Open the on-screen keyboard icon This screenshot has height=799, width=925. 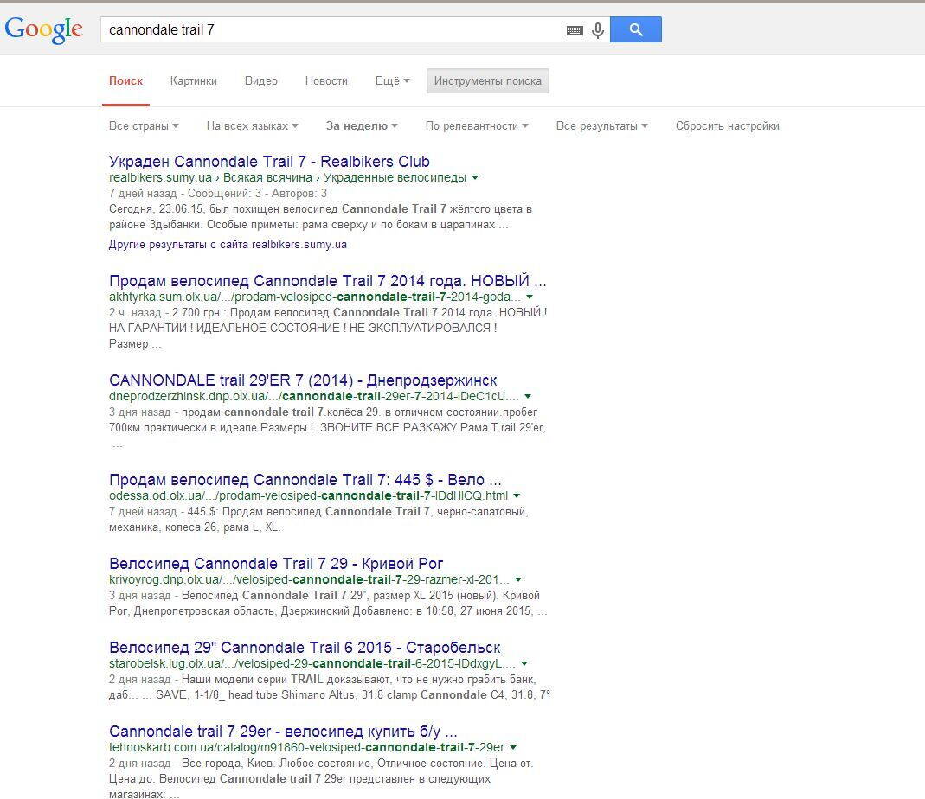[x=575, y=30]
